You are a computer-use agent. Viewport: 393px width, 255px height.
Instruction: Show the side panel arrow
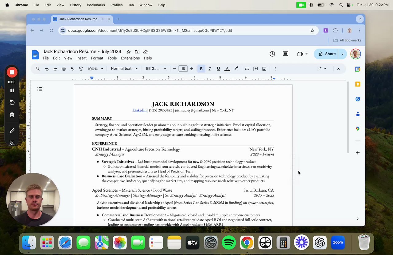tap(358, 219)
